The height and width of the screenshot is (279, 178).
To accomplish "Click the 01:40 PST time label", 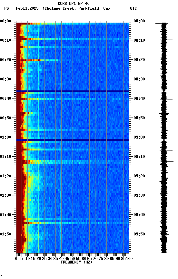I will point(5,215).
